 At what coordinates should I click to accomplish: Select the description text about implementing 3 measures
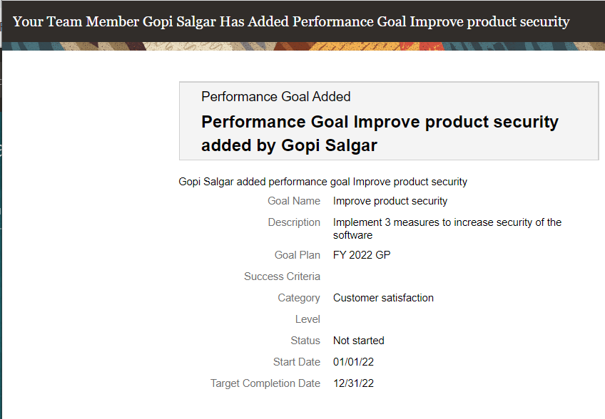447,229
